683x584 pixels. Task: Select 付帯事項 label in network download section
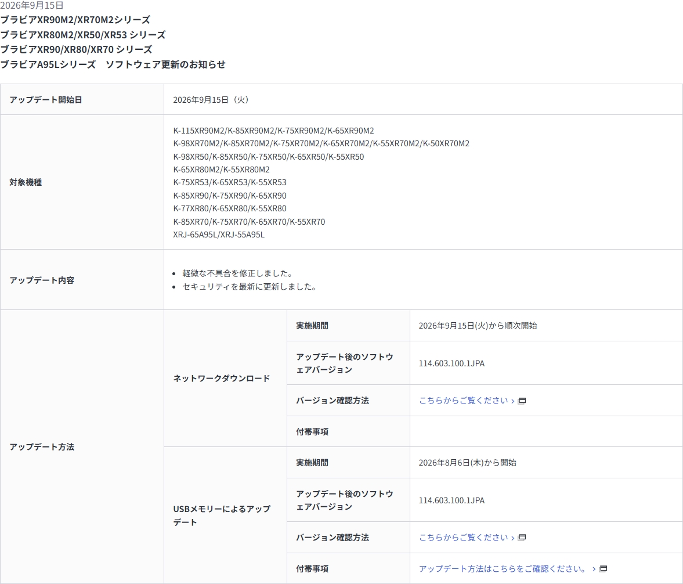(x=312, y=432)
